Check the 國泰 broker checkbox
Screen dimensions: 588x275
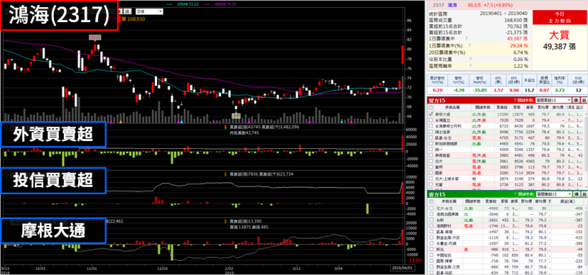click(431, 173)
